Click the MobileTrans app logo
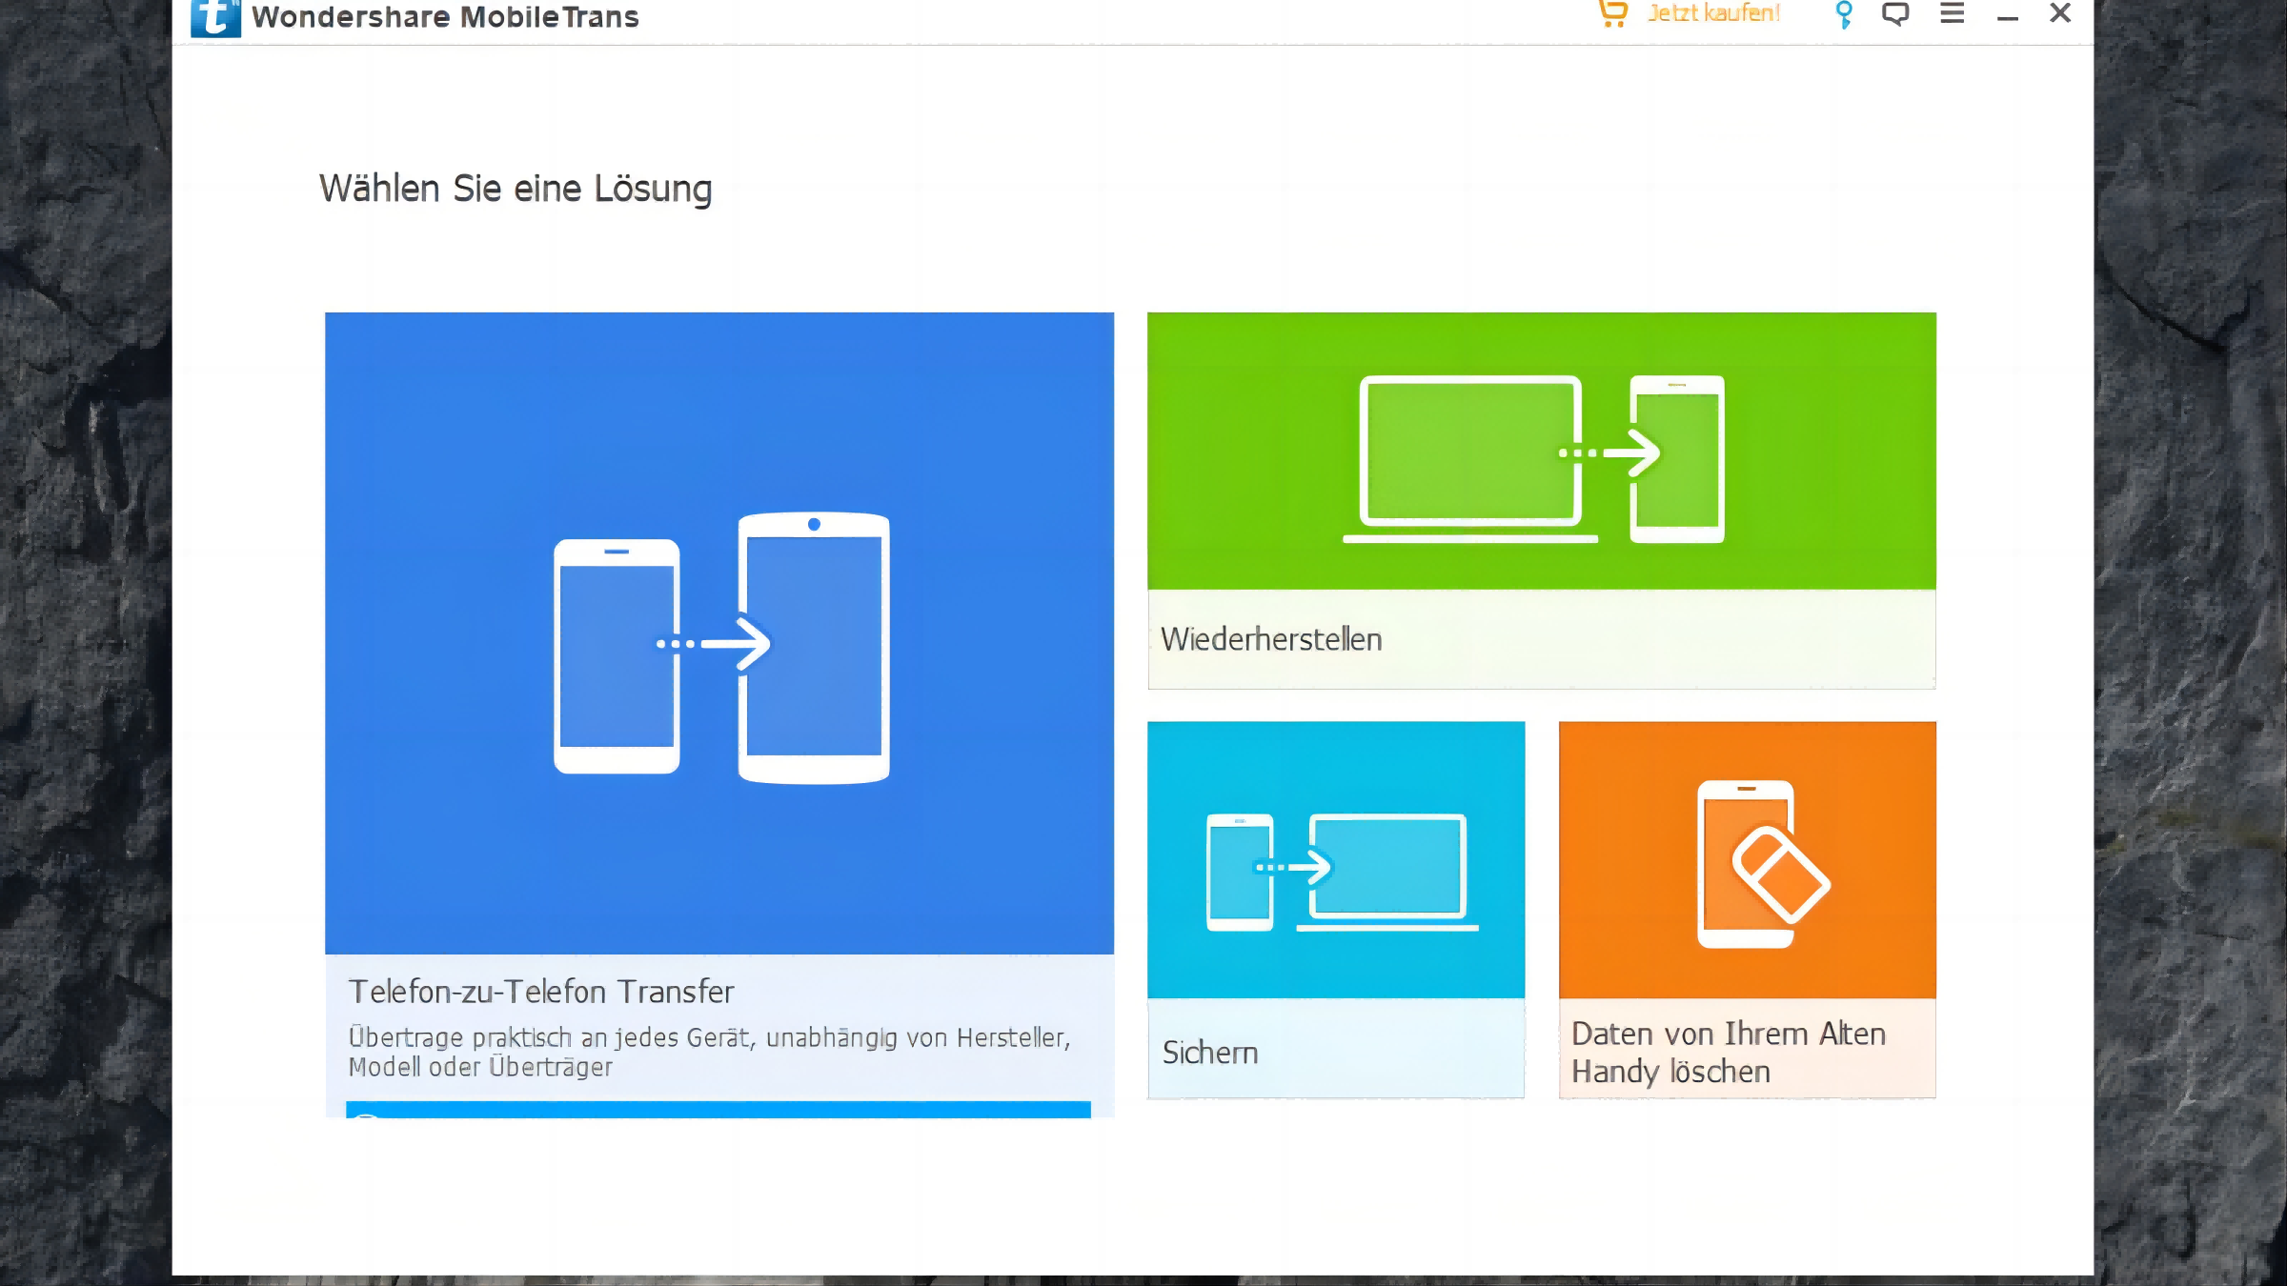Screen dimensions: 2287x1286 [214, 17]
